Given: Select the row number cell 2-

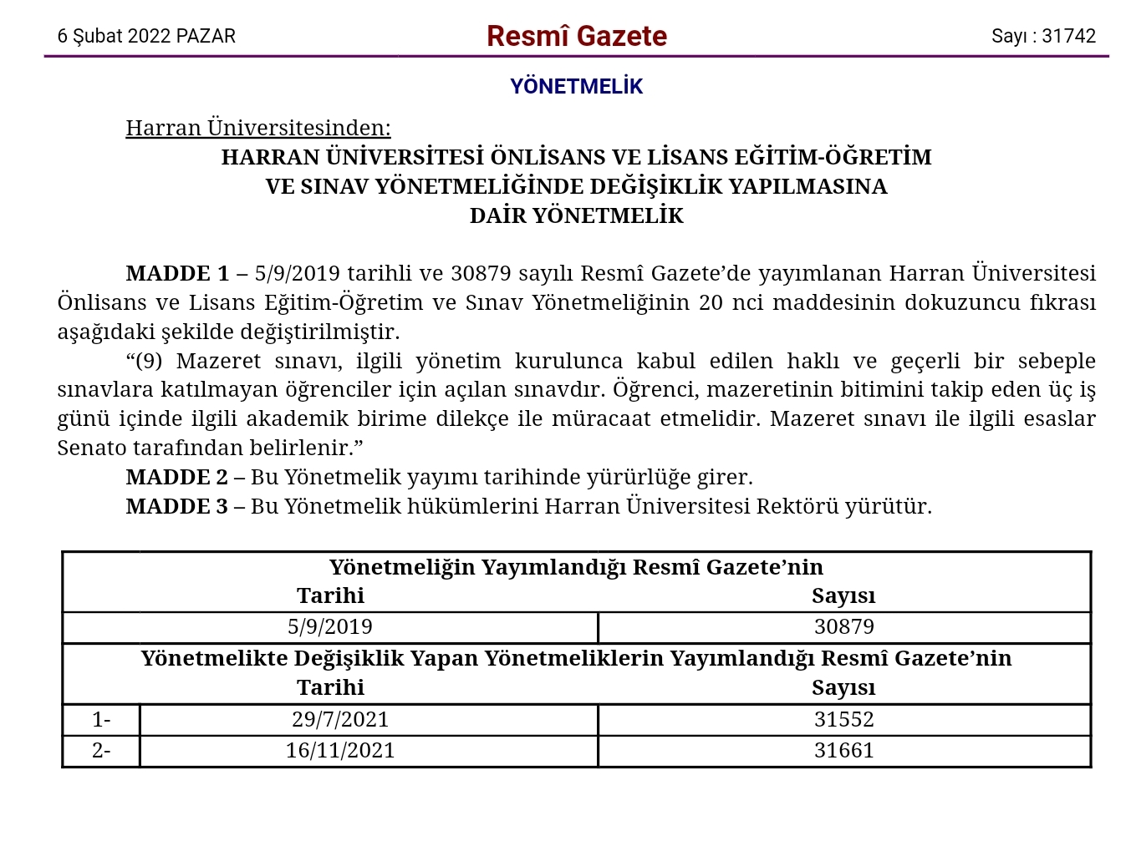Looking at the screenshot, I should [101, 750].
